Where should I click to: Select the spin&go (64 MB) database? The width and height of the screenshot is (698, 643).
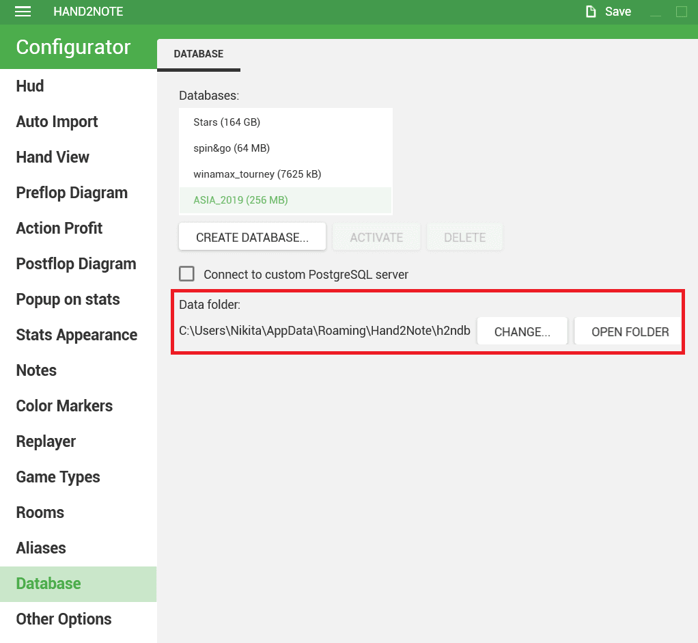(x=285, y=148)
